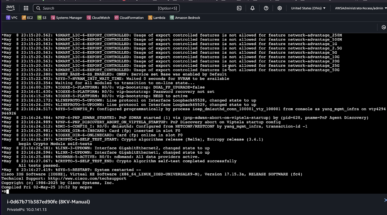The image size is (387, 215).
Task: Open the S3 favorite shortcut
Action: (x=42, y=18)
